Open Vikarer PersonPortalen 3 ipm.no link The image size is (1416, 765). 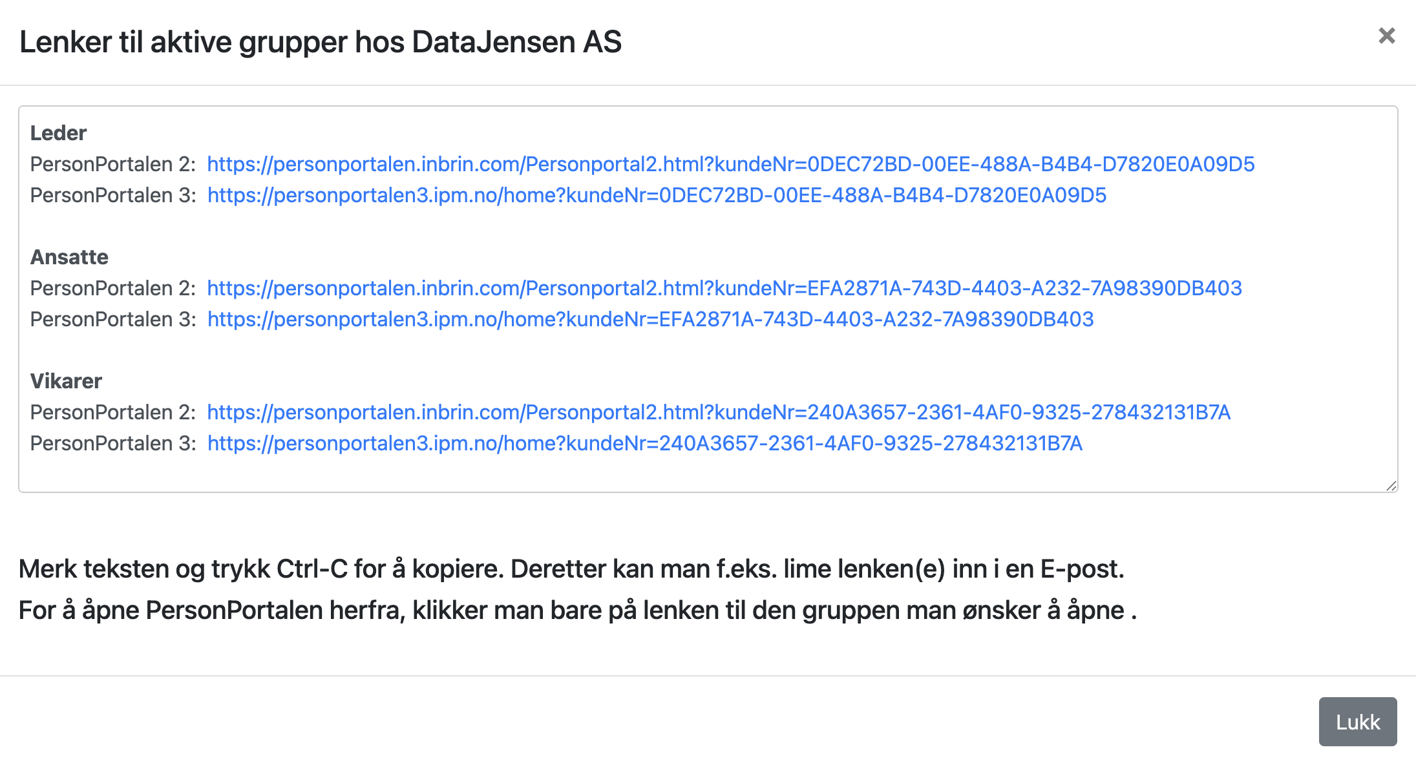644,443
